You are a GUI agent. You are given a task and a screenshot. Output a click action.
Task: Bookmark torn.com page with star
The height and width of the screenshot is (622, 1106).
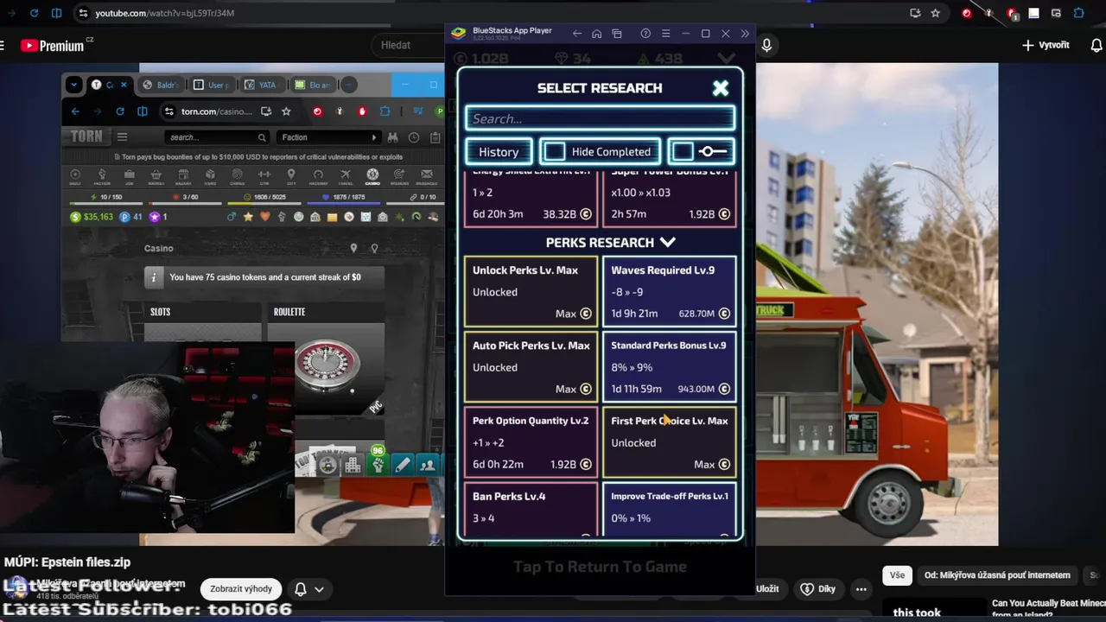(286, 111)
